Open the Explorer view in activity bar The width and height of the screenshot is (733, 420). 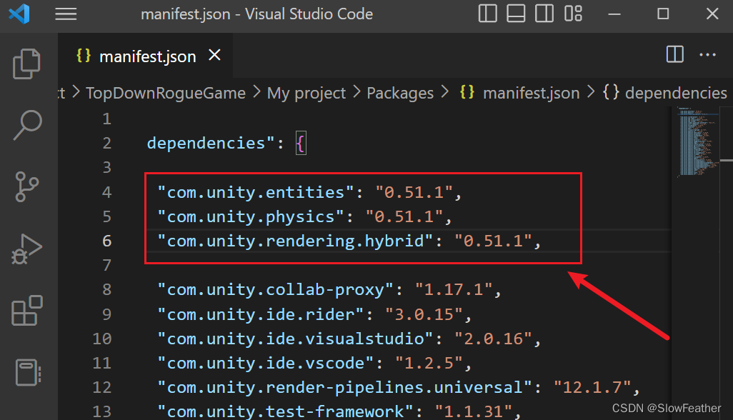coord(26,64)
